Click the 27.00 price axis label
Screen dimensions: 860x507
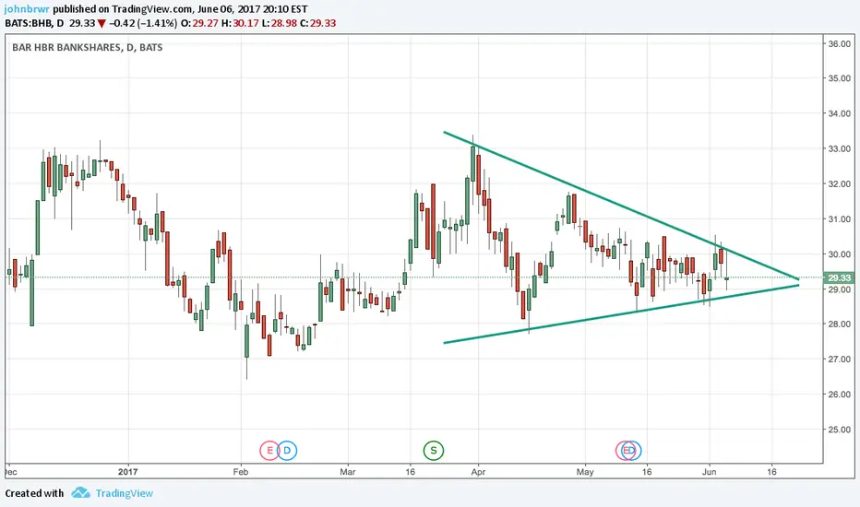tap(839, 360)
